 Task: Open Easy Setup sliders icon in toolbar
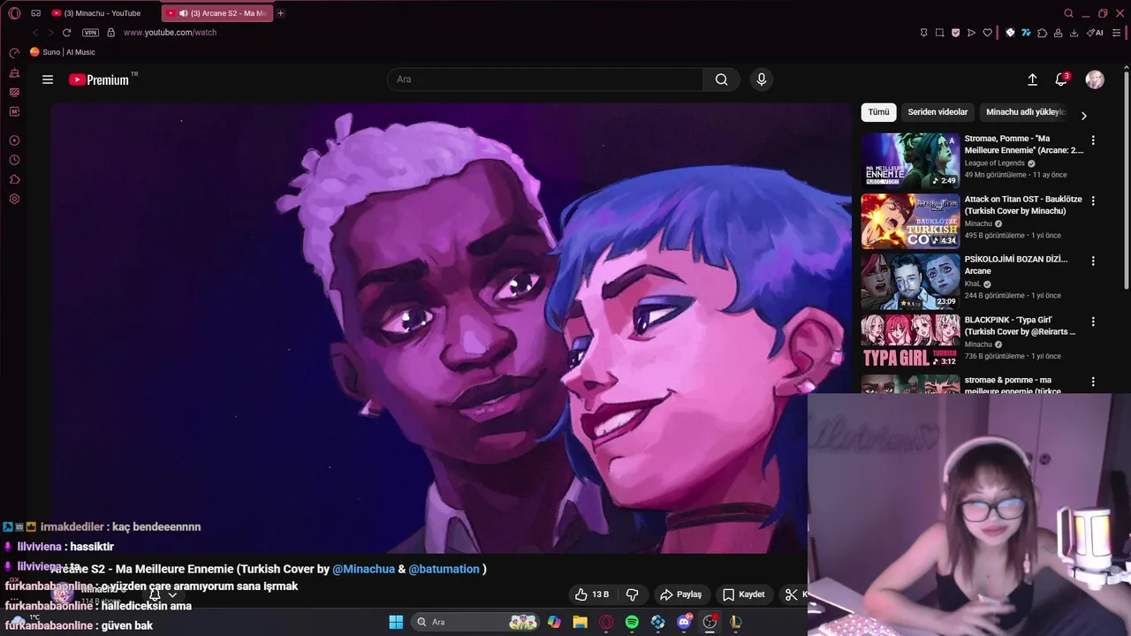[1117, 33]
